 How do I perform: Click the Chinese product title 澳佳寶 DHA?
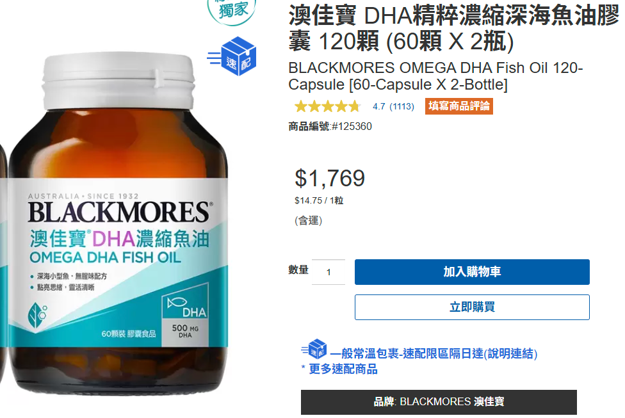[x=453, y=28]
